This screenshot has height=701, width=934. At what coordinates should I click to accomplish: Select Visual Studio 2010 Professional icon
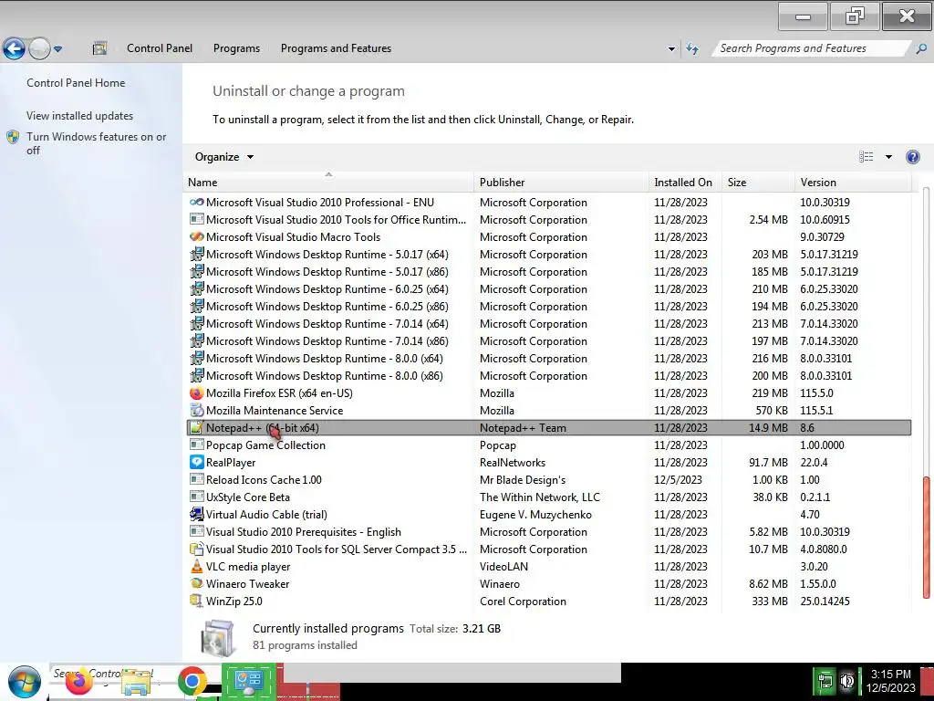pos(197,202)
